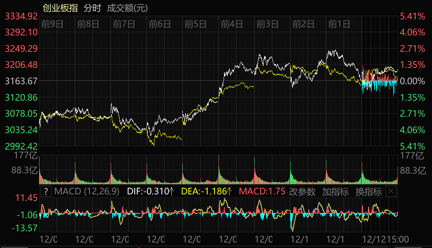This screenshot has height=248, width=432.
Task: Select the 前7日 day column header
Action: [124, 24]
